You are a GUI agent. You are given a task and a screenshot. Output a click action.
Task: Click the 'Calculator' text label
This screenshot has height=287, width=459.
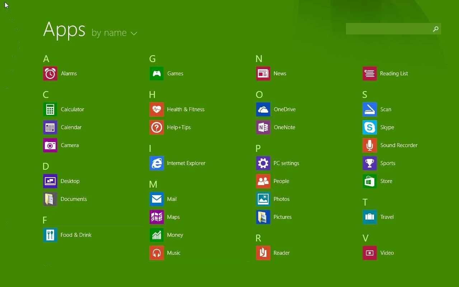coord(72,109)
